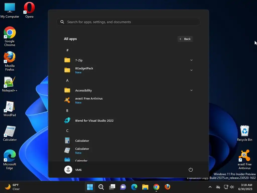Open Firefox from taskbar

167,187
